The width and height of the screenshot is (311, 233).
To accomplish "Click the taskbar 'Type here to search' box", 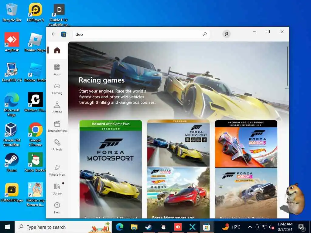I will (x=63, y=227).
